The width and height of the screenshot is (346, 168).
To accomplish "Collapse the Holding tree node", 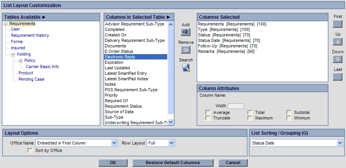I will (x=13, y=54).
